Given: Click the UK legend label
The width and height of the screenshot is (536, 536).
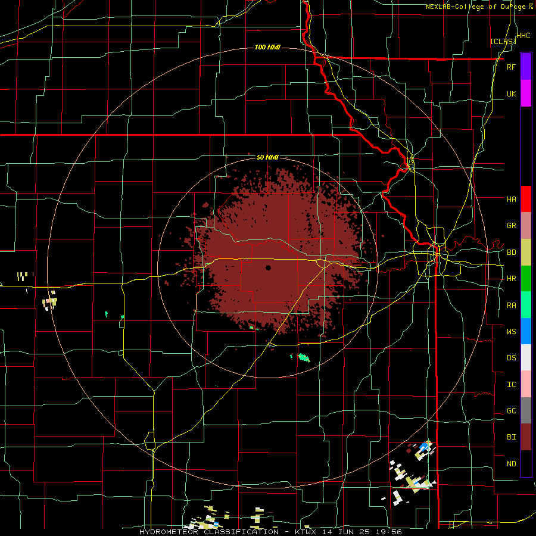Looking at the screenshot, I should click(x=511, y=94).
